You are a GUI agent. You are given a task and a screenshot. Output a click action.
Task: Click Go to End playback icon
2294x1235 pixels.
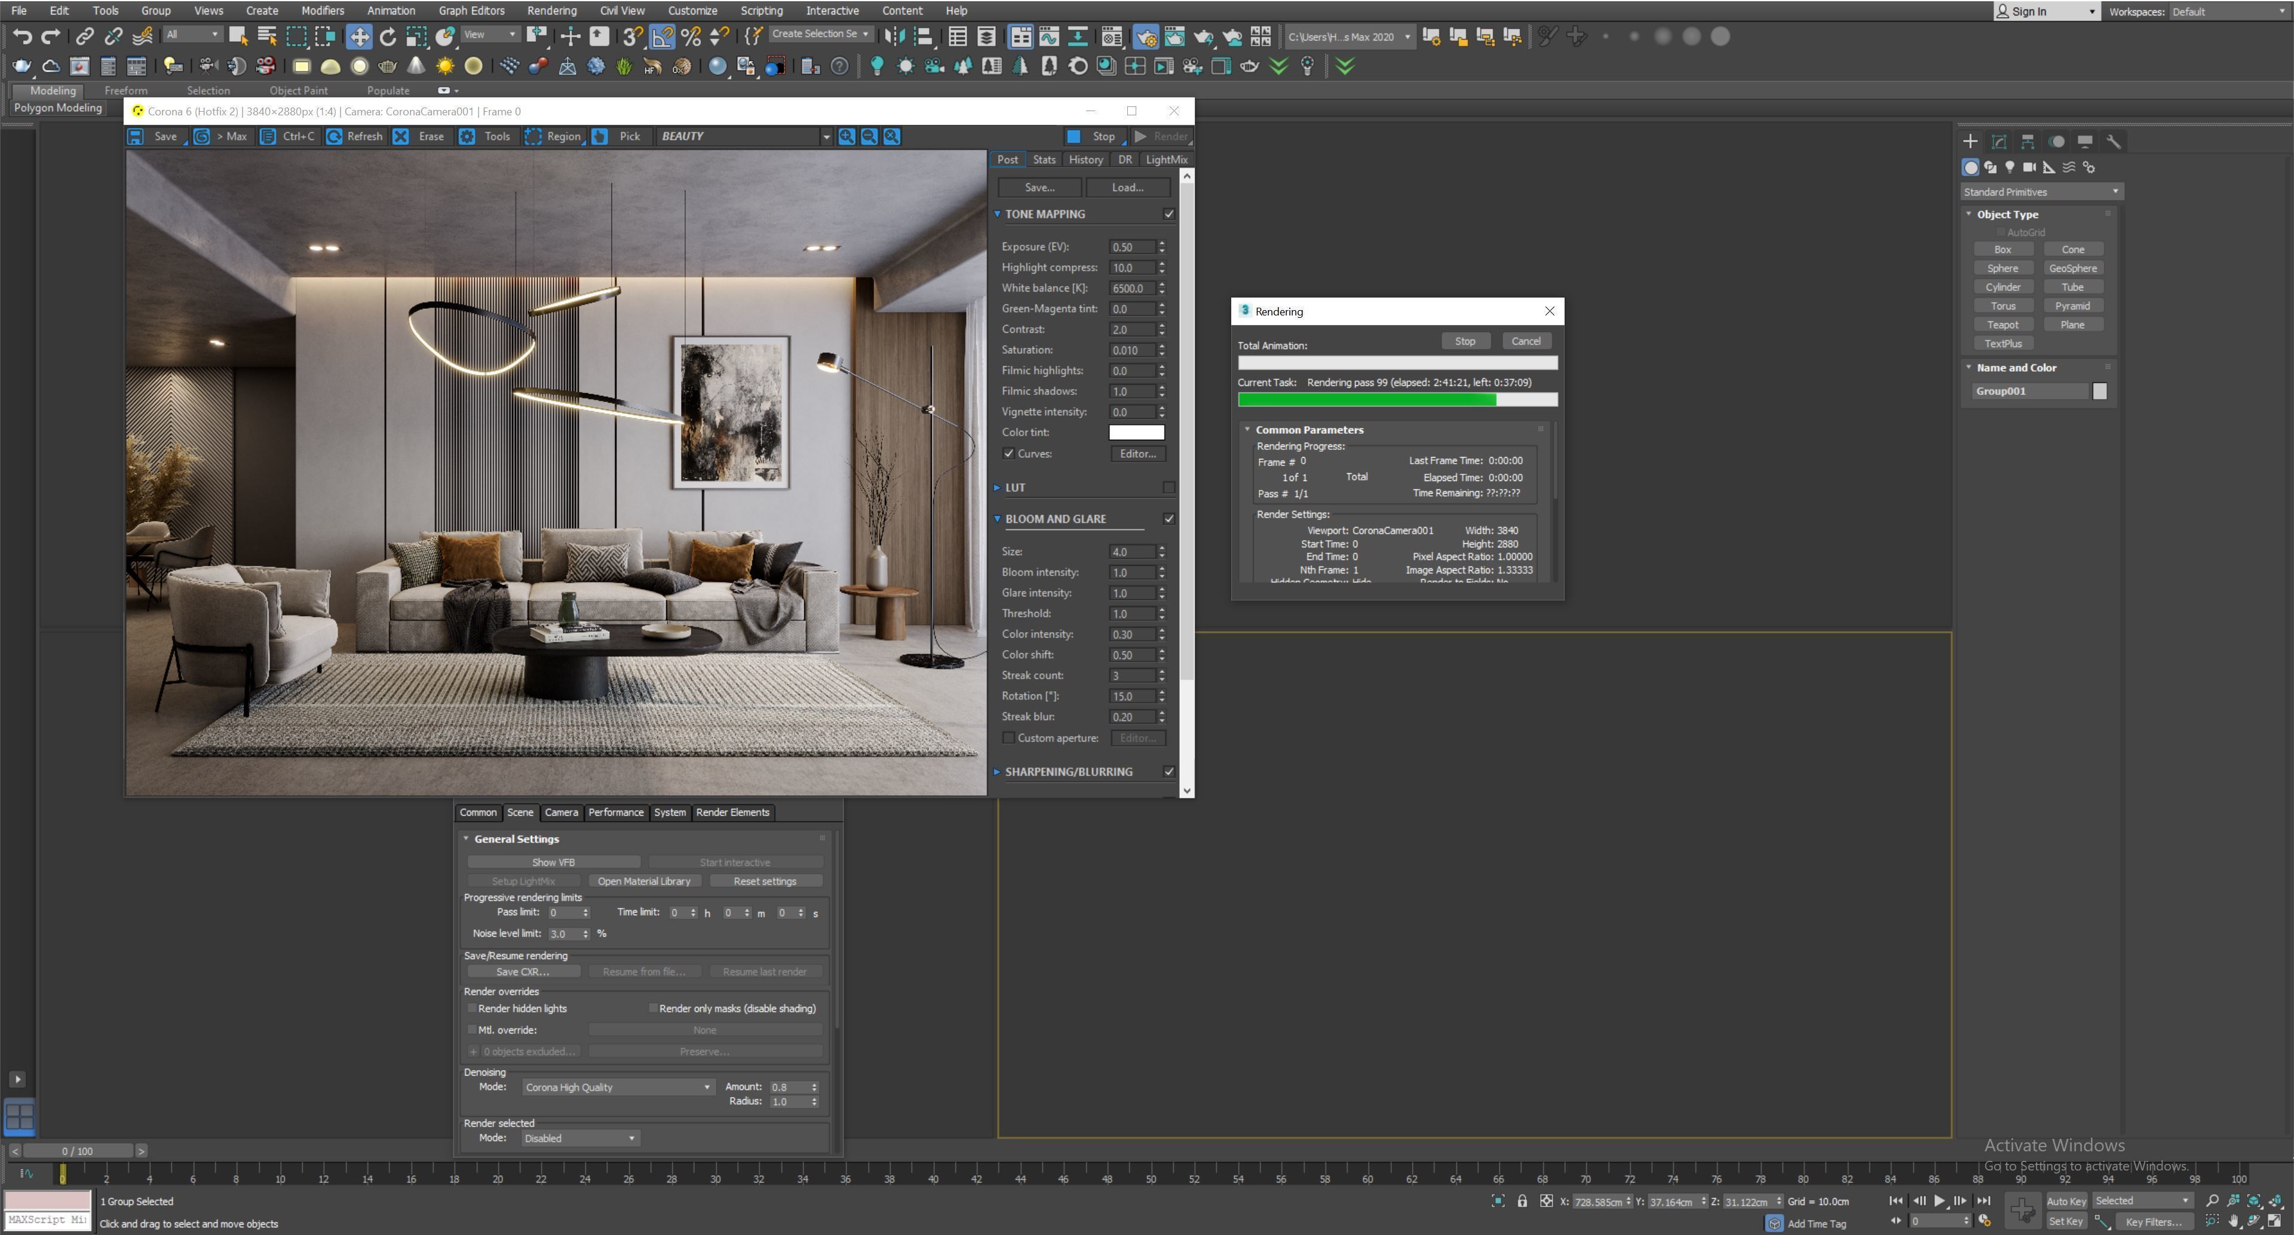(1983, 1201)
